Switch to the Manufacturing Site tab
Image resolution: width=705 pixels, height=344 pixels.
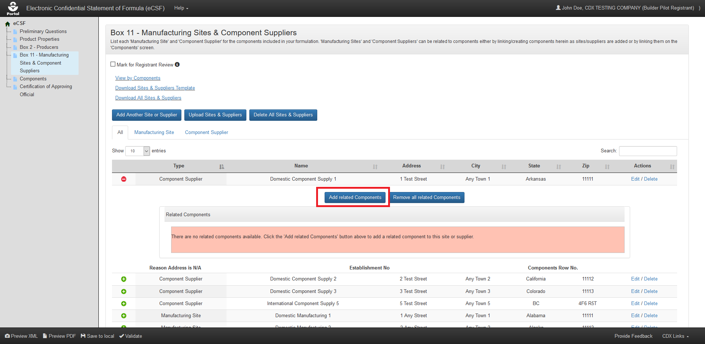pos(154,133)
